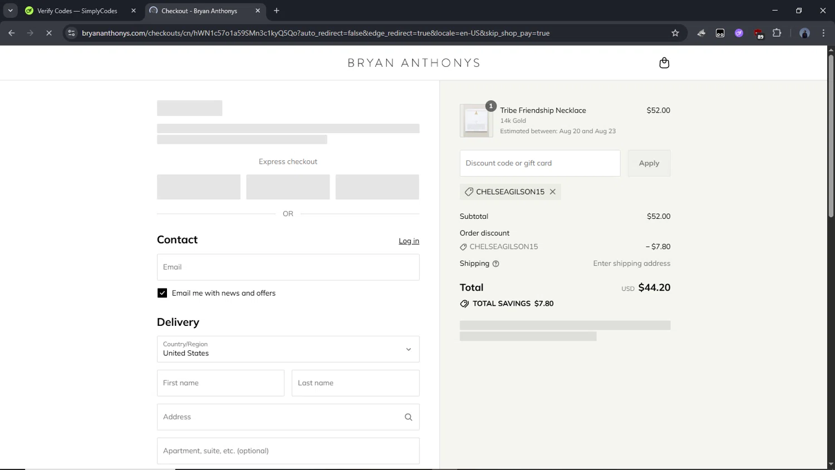
Task: Click the – $7.80 order discount amount
Action: (x=658, y=247)
